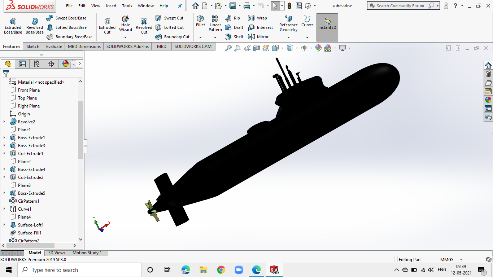Click the Intersect tool

[260, 27]
